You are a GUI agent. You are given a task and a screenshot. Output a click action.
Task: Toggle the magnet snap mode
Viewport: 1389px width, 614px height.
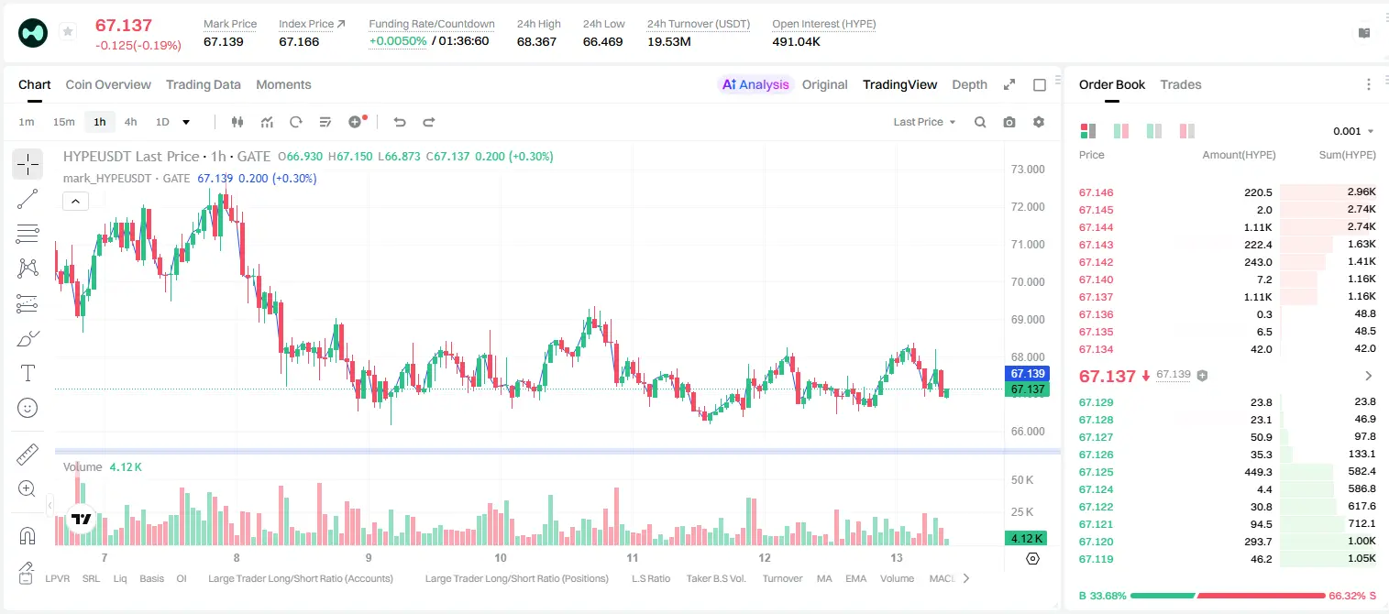tap(28, 534)
